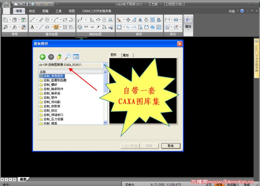Switch to the 工具 ribbon tab
The width and height of the screenshot is (260, 186).
click(58, 11)
